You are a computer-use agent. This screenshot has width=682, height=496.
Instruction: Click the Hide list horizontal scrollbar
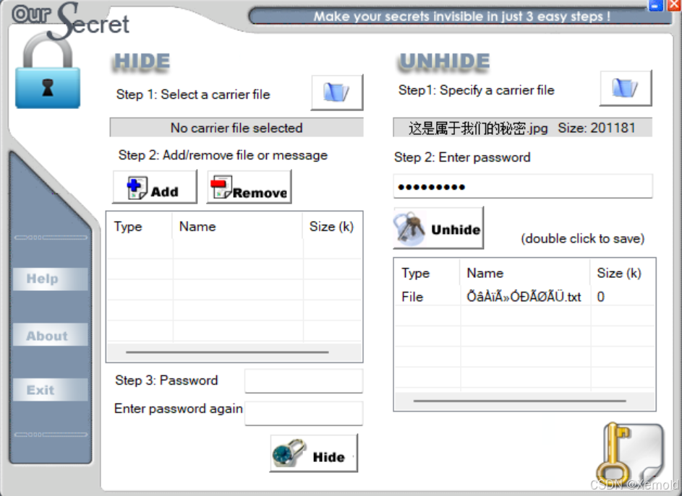click(x=227, y=352)
